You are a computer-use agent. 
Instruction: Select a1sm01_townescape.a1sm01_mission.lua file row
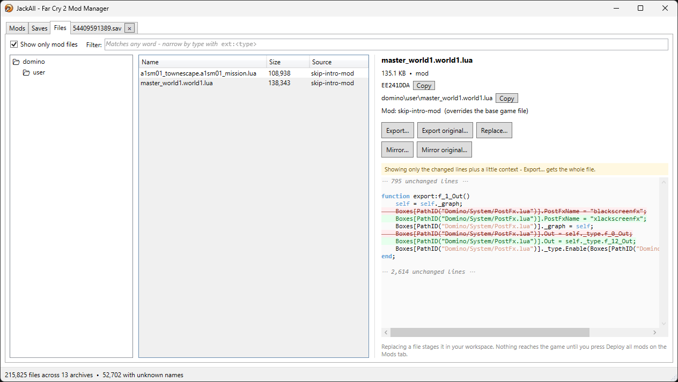coord(254,73)
